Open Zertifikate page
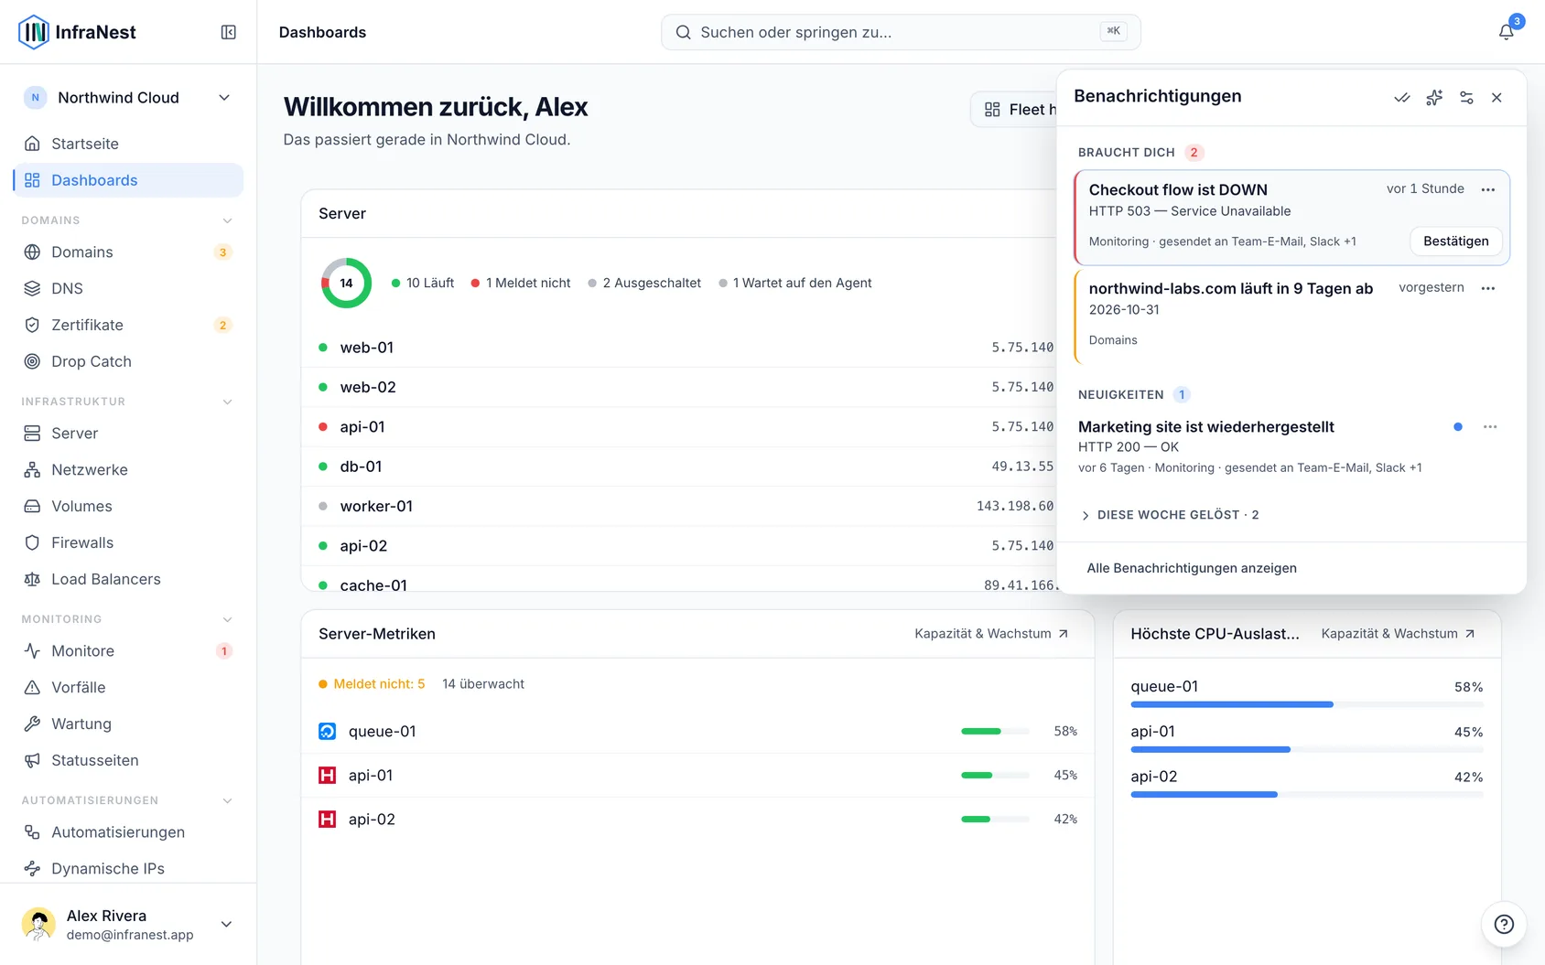This screenshot has width=1545, height=965. click(x=128, y=326)
